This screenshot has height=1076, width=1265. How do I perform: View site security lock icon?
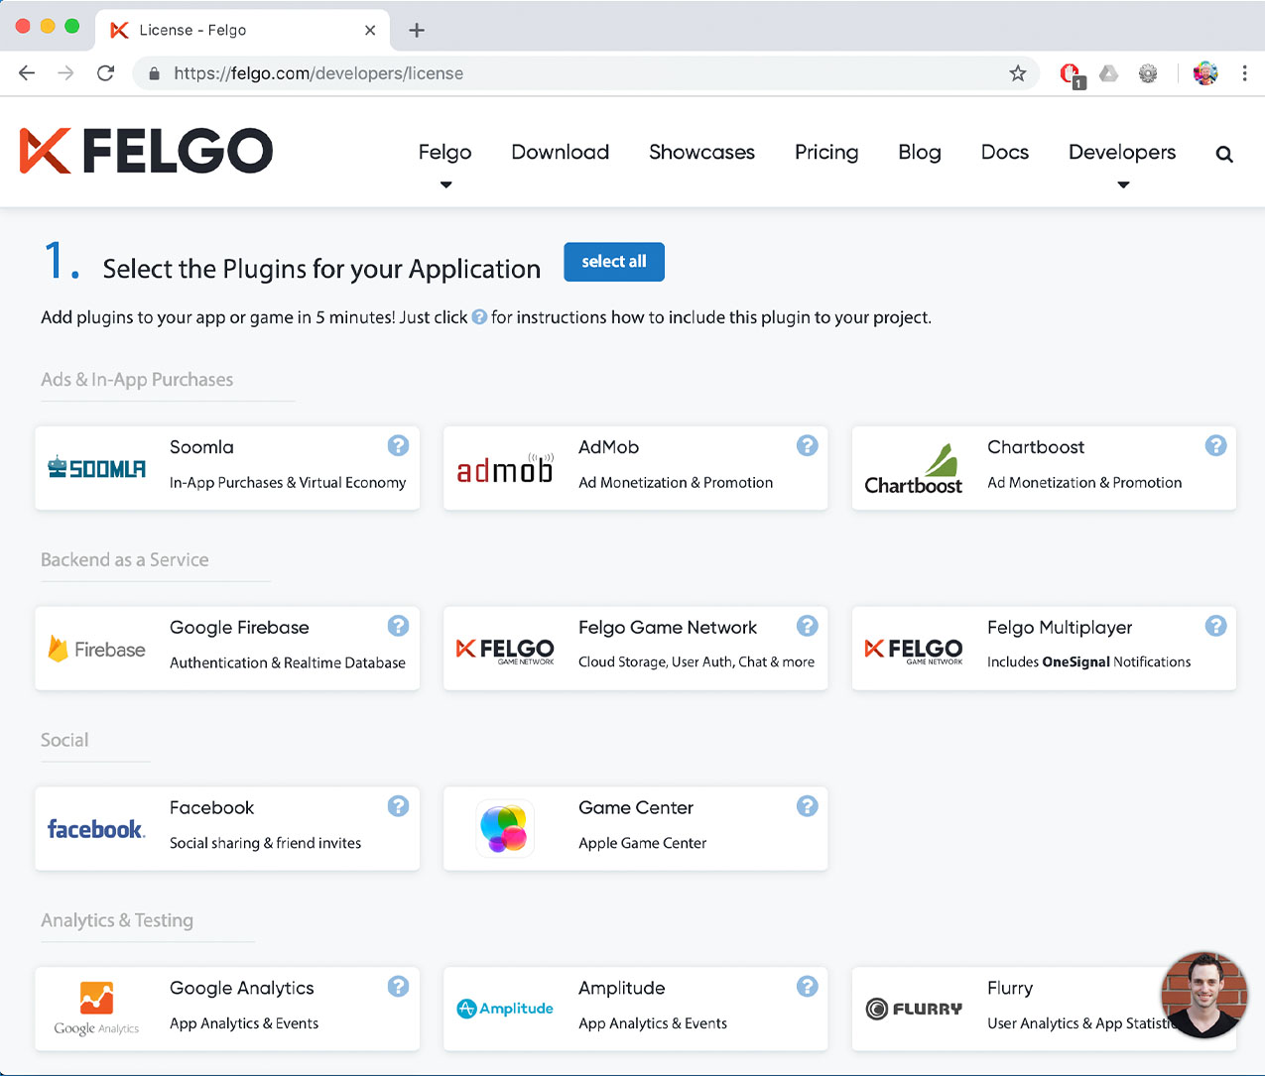point(154,73)
